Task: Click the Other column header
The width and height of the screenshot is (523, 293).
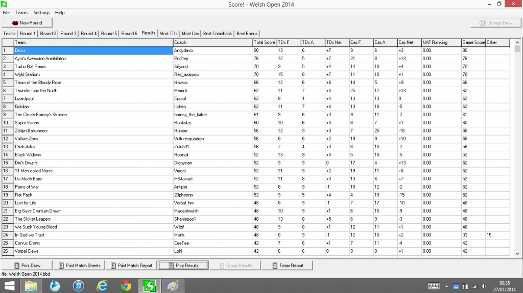Action: coord(497,43)
